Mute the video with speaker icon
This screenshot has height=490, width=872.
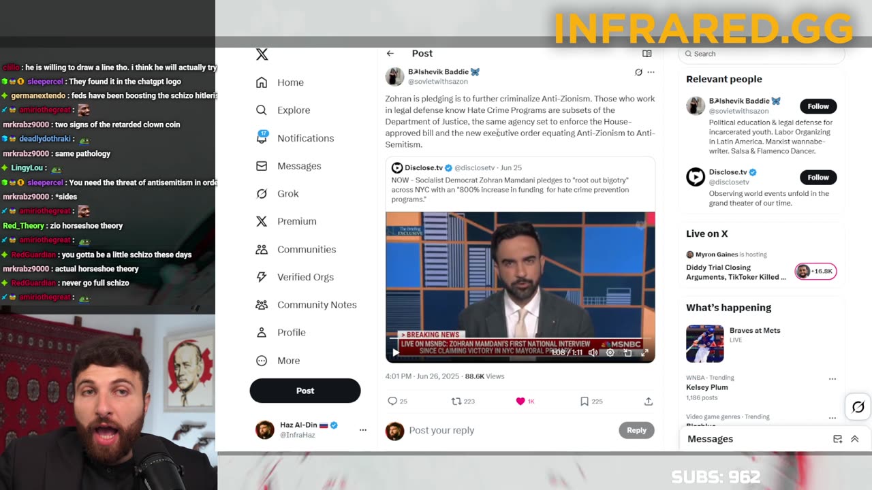[593, 353]
